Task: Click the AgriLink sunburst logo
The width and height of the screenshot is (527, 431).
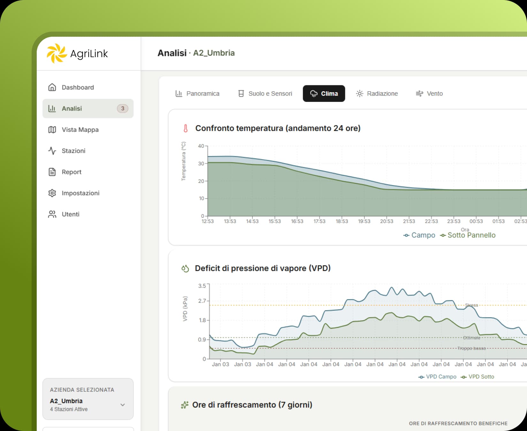Action: tap(57, 53)
